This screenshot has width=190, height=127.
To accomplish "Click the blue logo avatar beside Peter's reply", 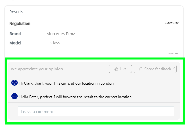I will click(x=14, y=96).
